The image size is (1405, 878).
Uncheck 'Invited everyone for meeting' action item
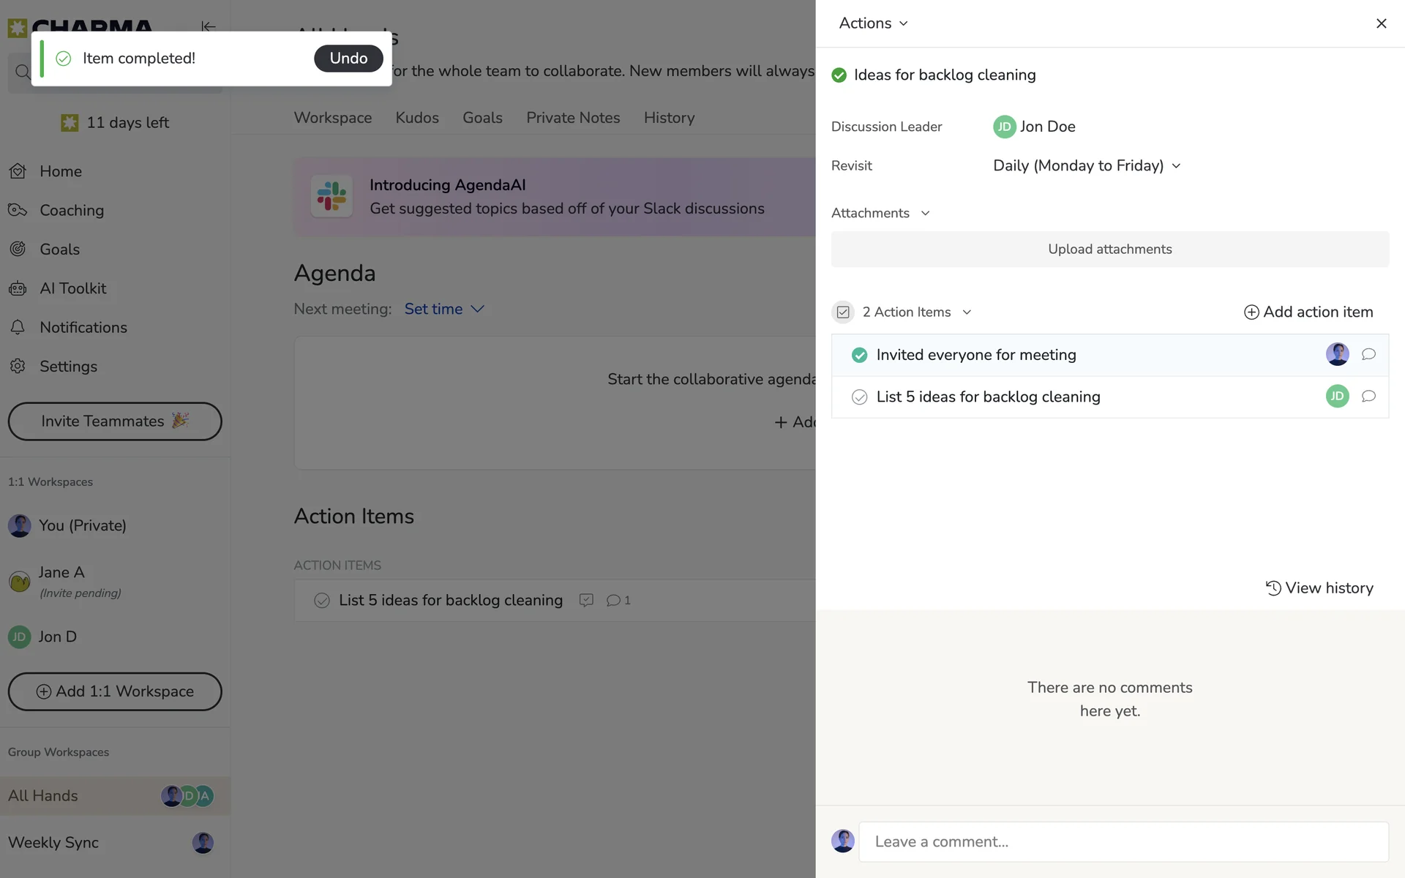coord(859,356)
